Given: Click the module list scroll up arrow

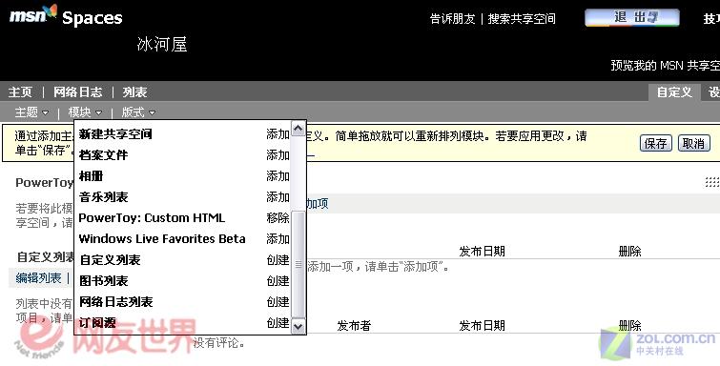Looking at the screenshot, I should 298,129.
